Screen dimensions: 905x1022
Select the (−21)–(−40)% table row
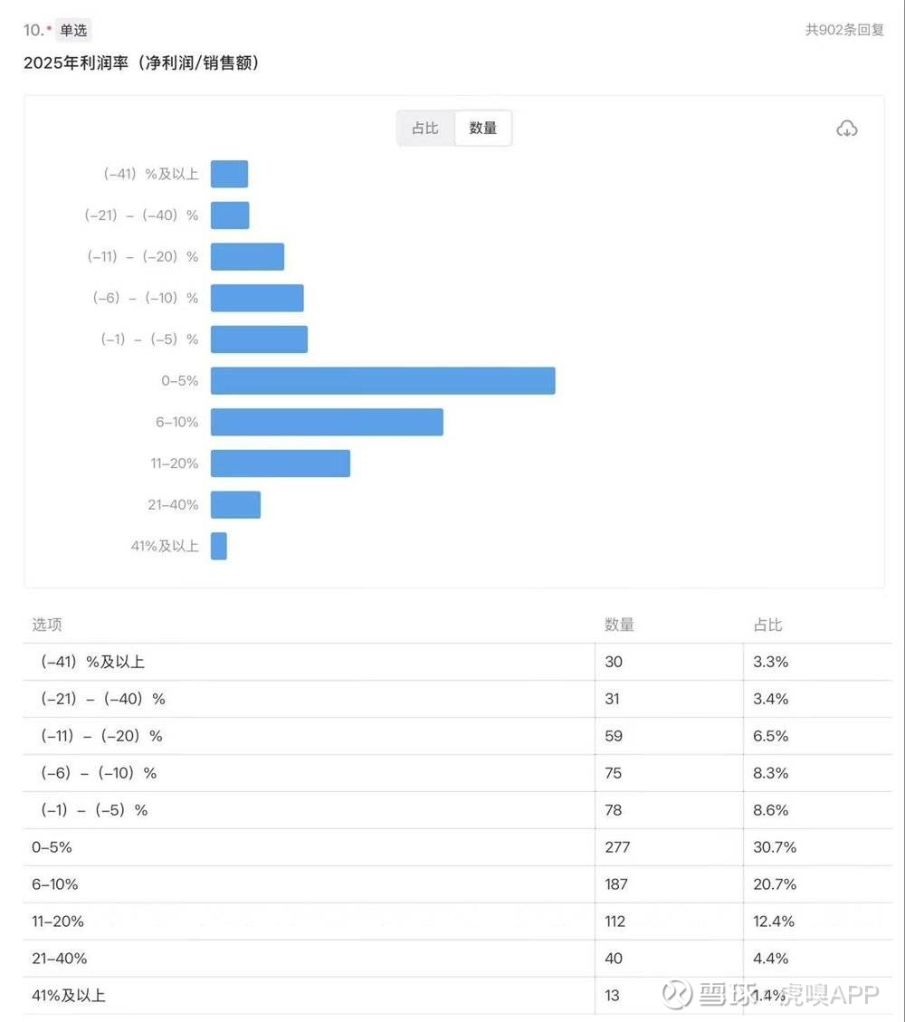pyautogui.click(x=103, y=699)
